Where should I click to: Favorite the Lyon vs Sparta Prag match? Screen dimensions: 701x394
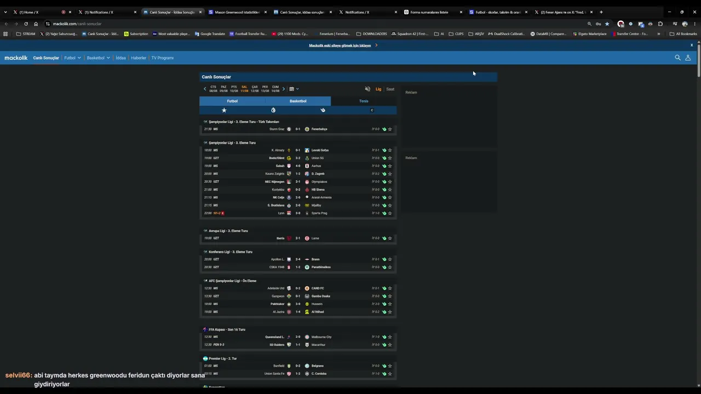[390, 213]
